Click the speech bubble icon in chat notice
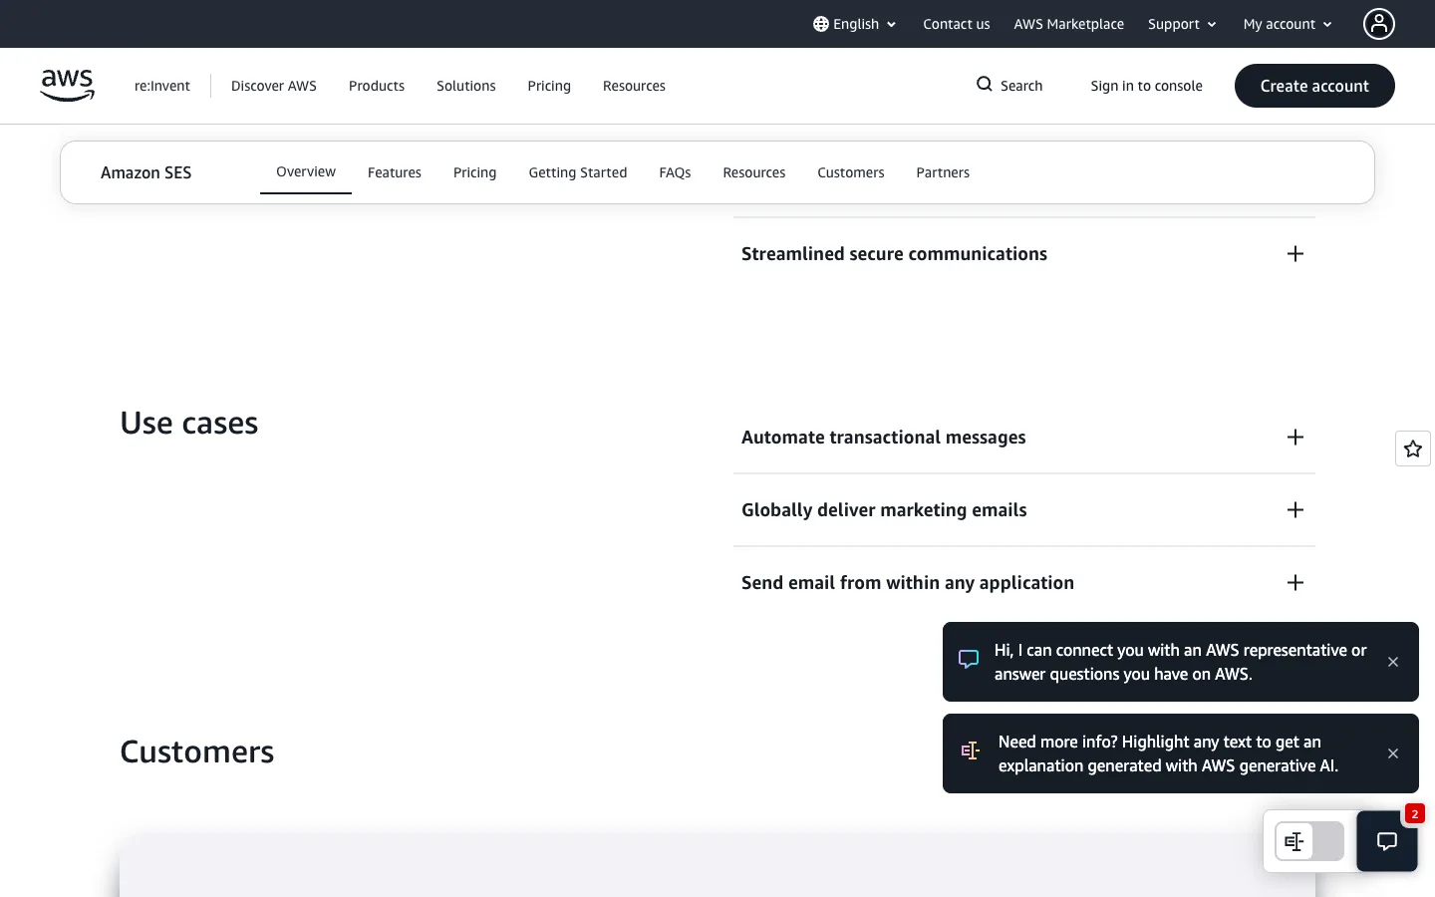The image size is (1435, 897). click(x=969, y=660)
